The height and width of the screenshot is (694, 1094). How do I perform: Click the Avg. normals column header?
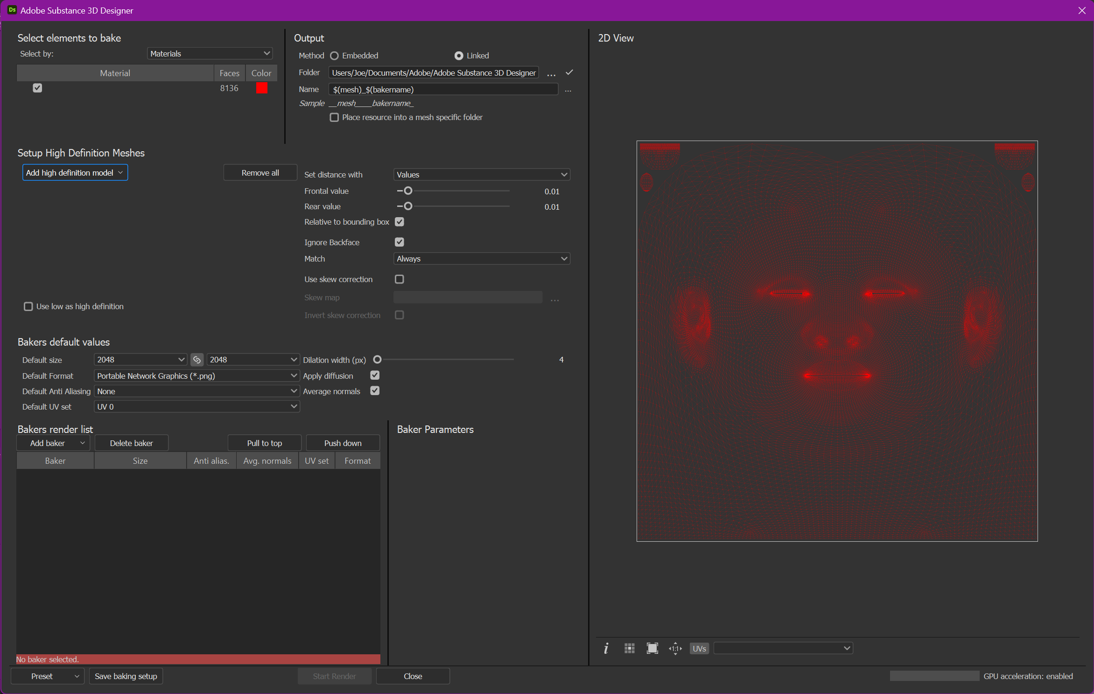pos(267,460)
